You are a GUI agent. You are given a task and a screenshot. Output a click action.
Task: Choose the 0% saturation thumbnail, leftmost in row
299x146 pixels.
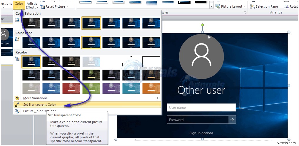point(31,23)
